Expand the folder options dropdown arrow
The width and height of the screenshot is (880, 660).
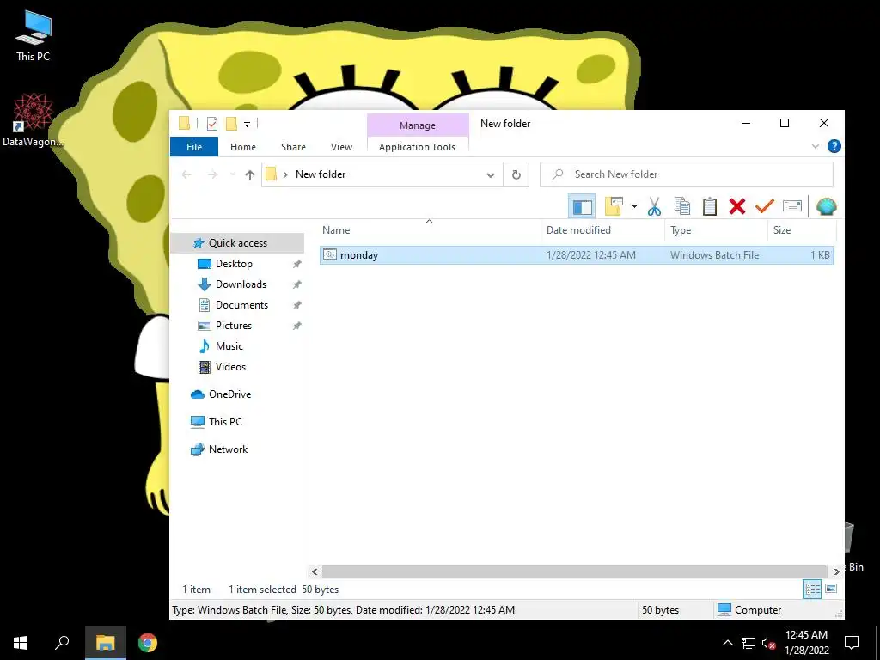click(x=634, y=206)
